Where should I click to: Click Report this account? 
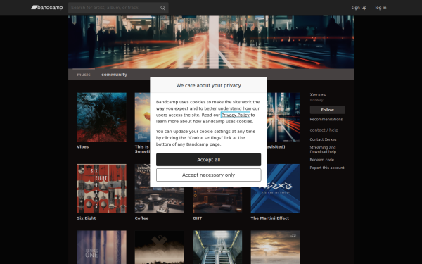(x=327, y=168)
